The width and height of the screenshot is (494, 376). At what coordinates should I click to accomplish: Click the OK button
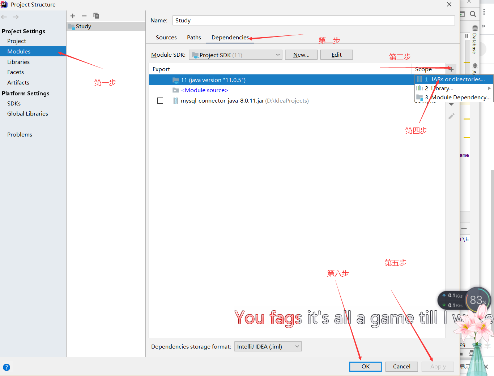[x=366, y=367]
